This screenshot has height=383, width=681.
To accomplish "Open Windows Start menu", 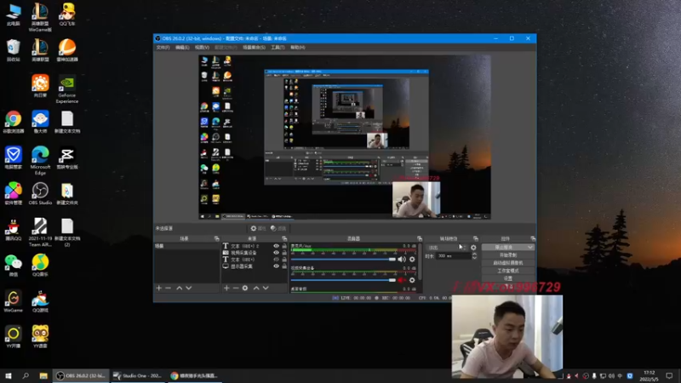I will point(9,375).
